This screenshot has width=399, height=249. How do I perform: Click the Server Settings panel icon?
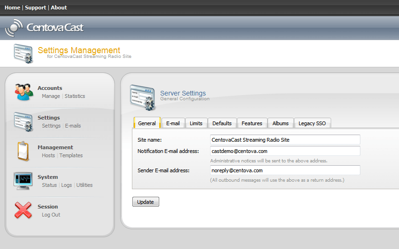tap(143, 97)
